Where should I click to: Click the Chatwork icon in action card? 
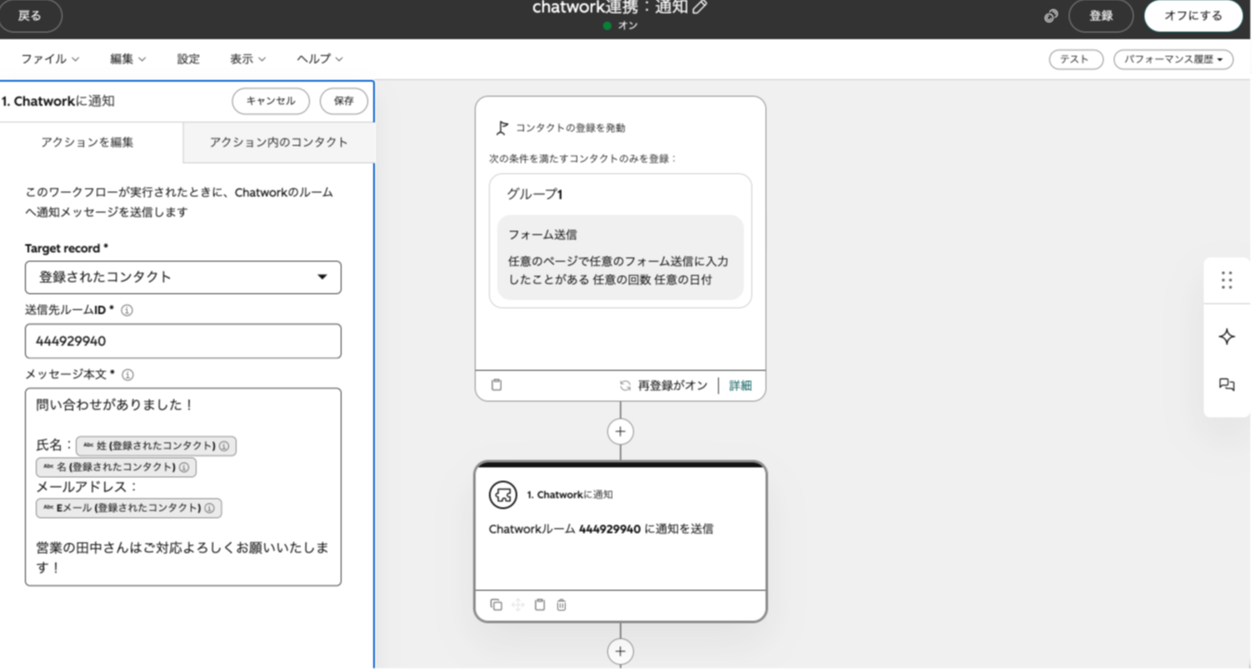[502, 494]
